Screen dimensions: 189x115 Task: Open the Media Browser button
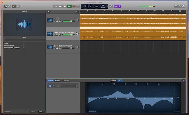(183, 6)
